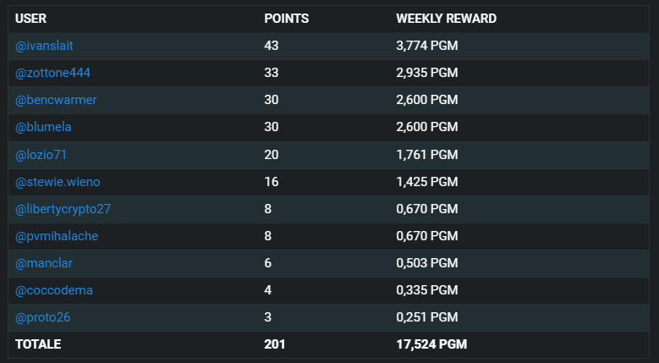This screenshot has width=659, height=363.
Task: Open the @lozio71 user link
Action: point(41,155)
